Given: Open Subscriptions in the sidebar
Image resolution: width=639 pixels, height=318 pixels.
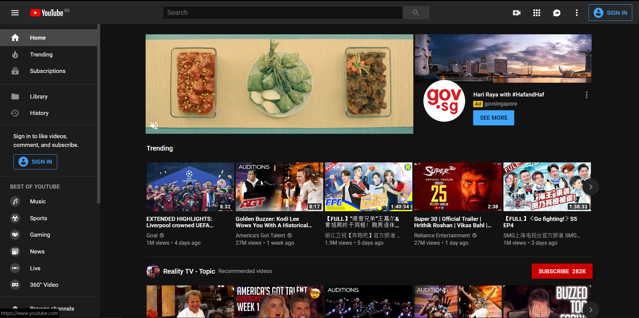Looking at the screenshot, I should tap(48, 71).
